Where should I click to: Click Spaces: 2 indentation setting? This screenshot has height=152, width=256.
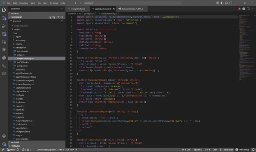[x=198, y=149]
